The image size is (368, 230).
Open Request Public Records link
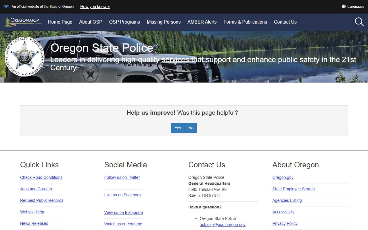(42, 200)
